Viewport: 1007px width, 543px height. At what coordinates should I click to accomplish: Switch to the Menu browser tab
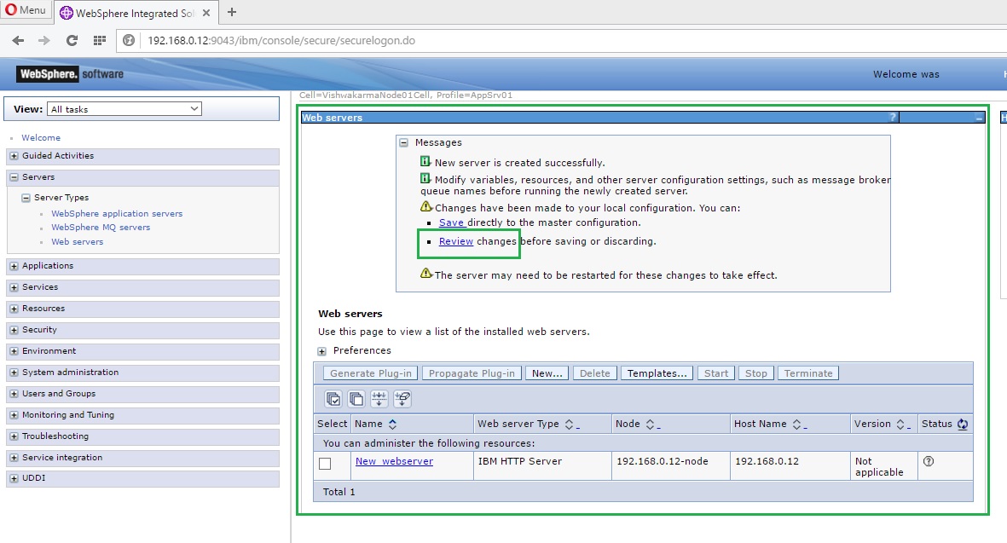pos(24,11)
